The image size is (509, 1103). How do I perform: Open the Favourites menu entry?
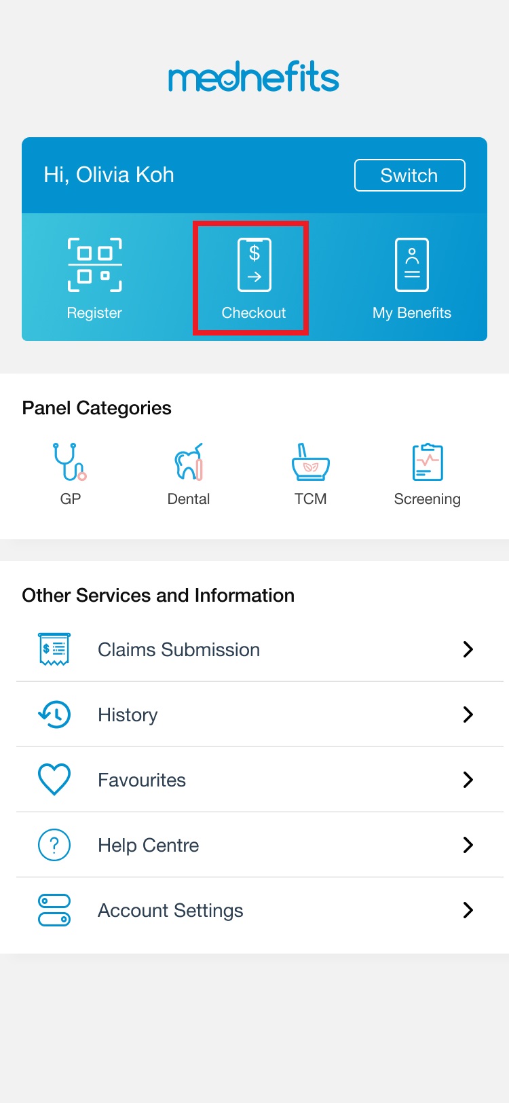click(x=141, y=780)
